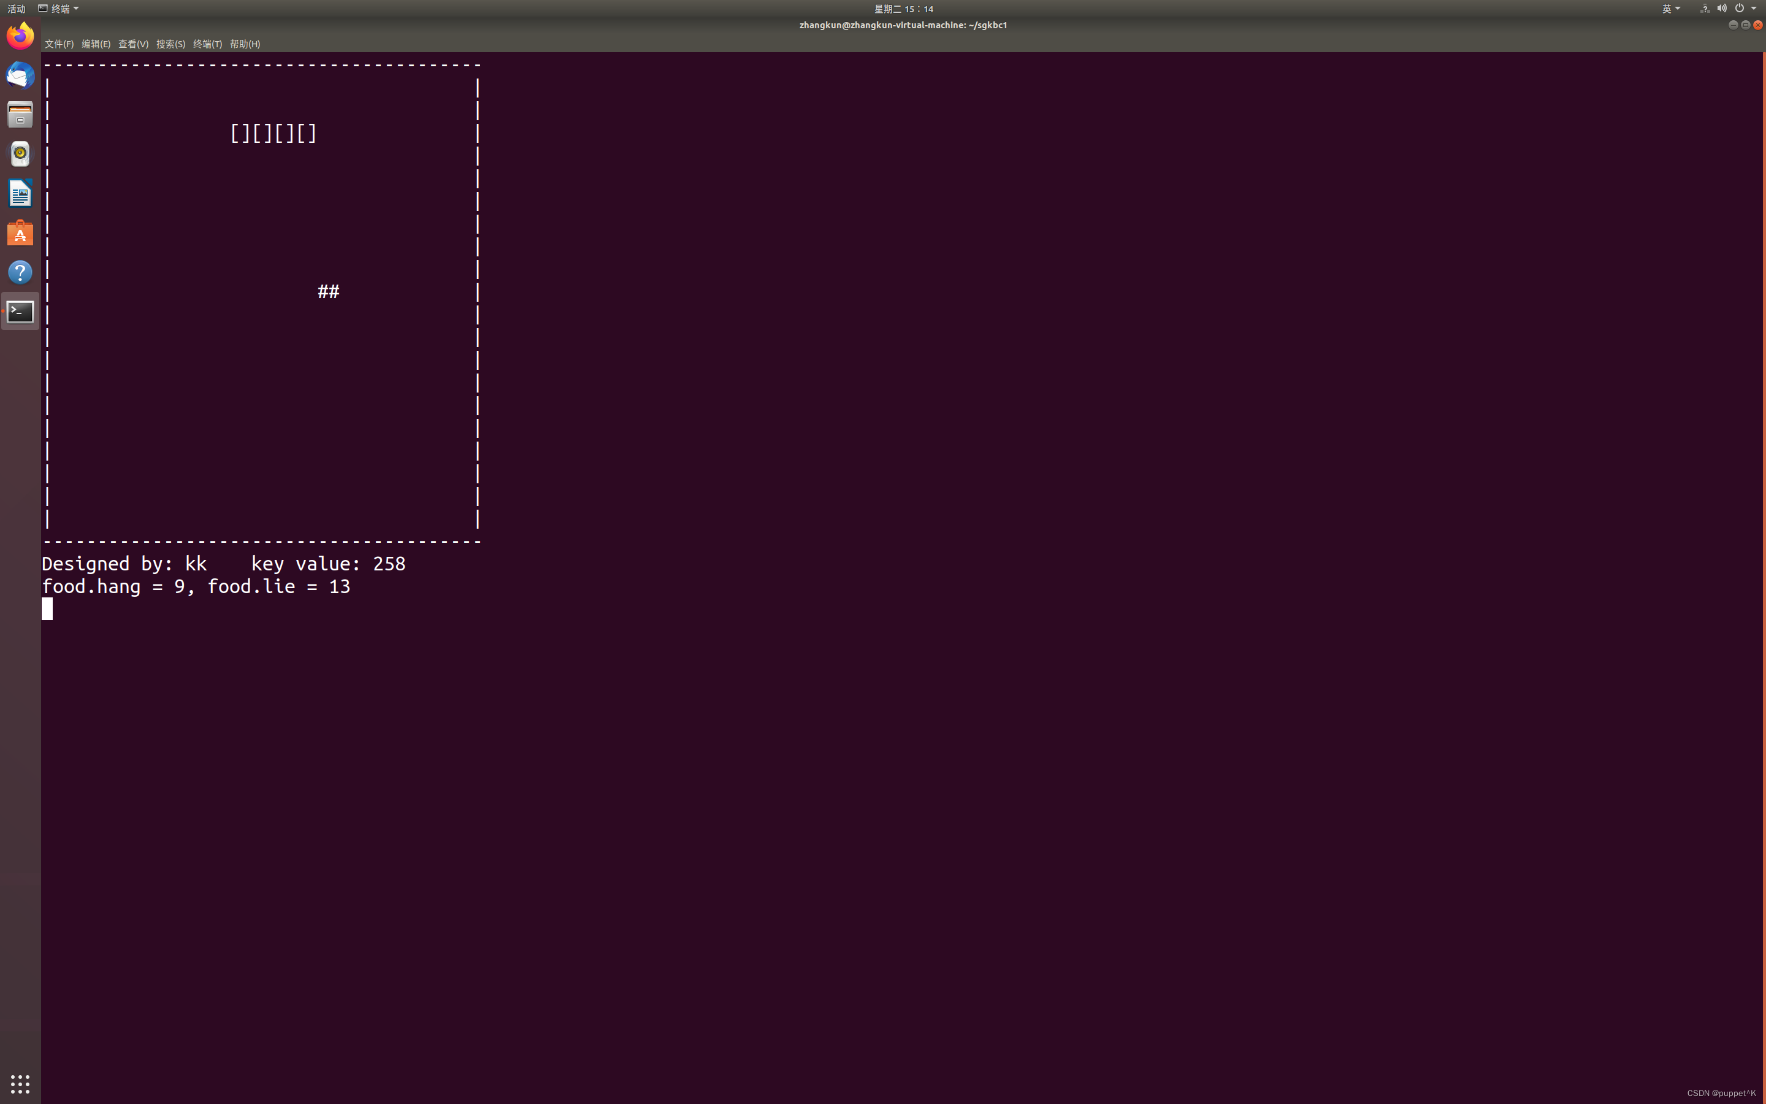
Task: Open Ubuntu Software store icon
Action: (x=20, y=233)
